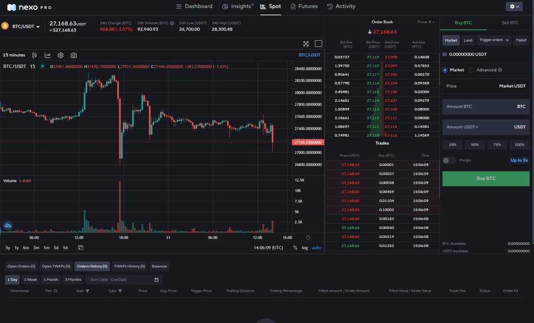Show Balances in the bottom panel

pos(159,266)
